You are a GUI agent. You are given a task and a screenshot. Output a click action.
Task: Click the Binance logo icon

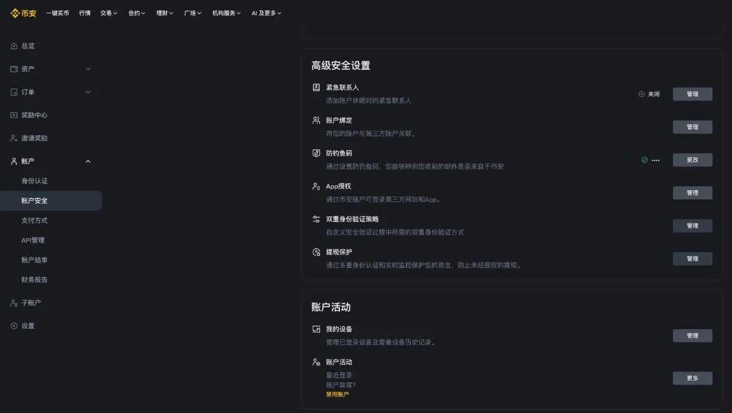pos(15,13)
